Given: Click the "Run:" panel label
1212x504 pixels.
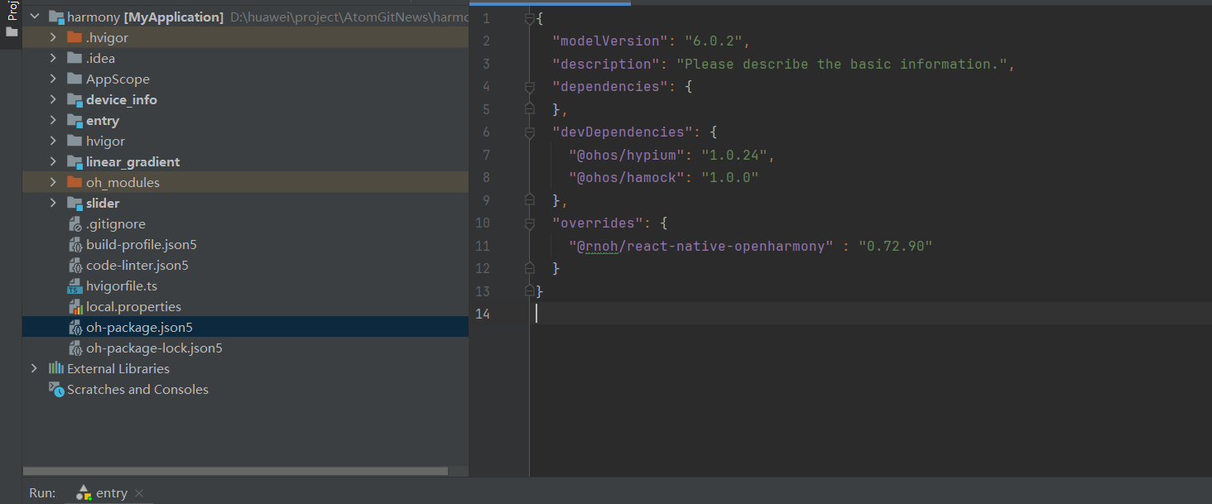Looking at the screenshot, I should [x=42, y=492].
